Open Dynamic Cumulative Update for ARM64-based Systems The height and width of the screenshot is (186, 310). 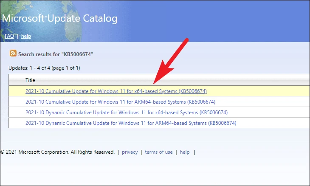coord(131,123)
